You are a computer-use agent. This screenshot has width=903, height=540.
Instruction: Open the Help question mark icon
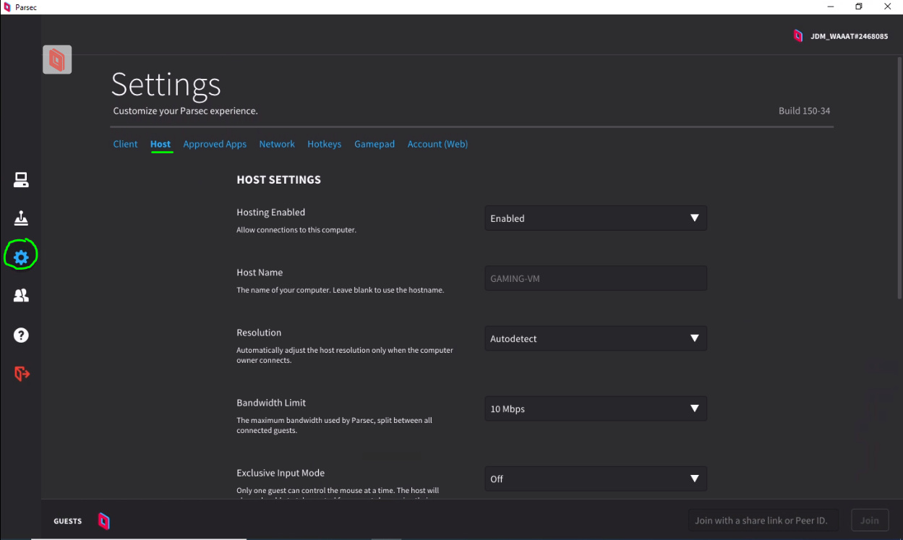pyautogui.click(x=21, y=335)
